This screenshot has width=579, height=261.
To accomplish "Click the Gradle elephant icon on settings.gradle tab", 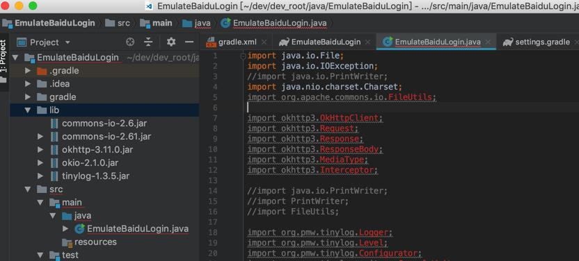I will 508,42.
